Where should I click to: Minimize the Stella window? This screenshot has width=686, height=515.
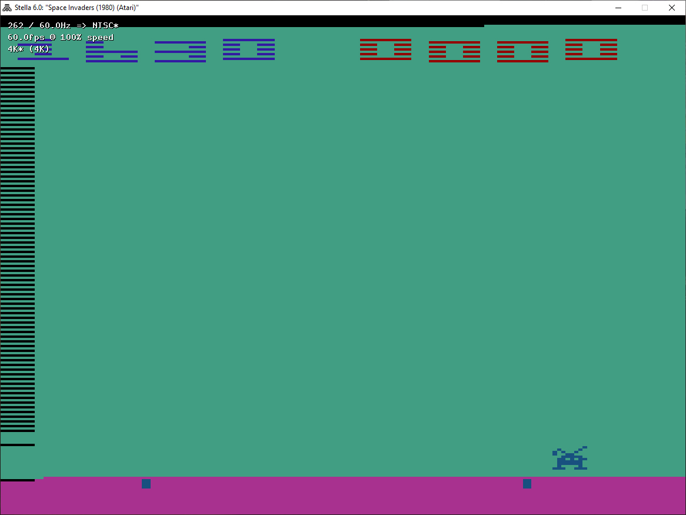tap(618, 8)
